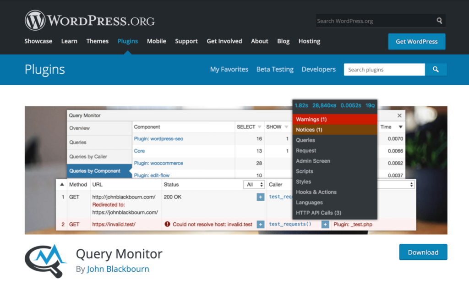This screenshot has width=469, height=286.
Task: Open Notices (1) in admin menu
Action: click(x=335, y=130)
